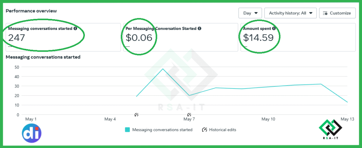Image resolution: width=362 pixels, height=148 pixels.
Task: Click the teal legend color swatch
Action: point(127,130)
